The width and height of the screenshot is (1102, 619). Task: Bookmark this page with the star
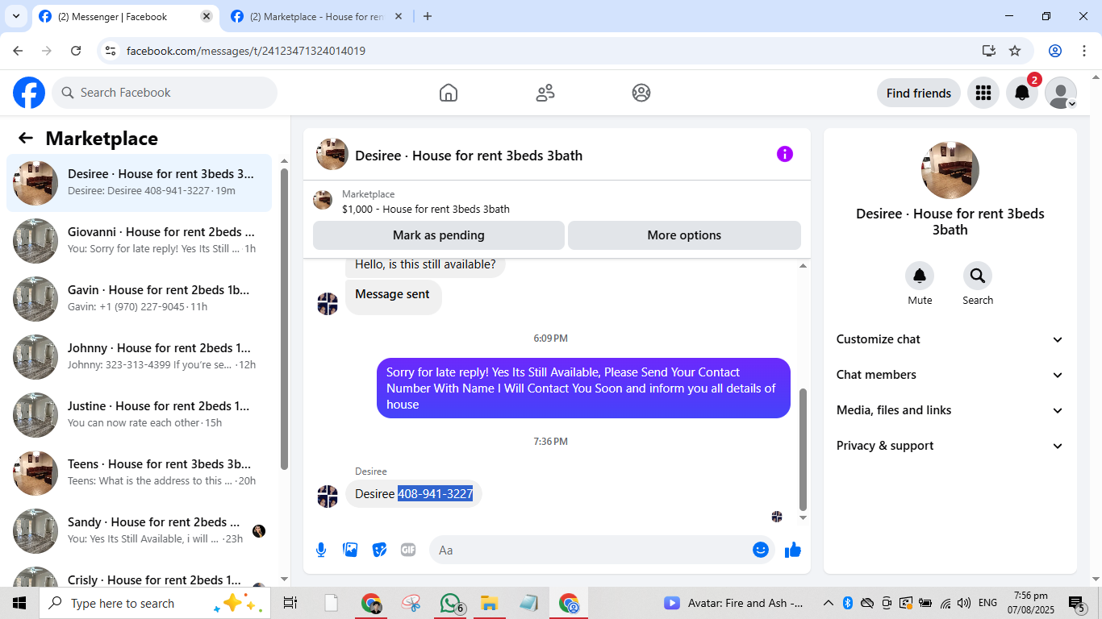1015,51
